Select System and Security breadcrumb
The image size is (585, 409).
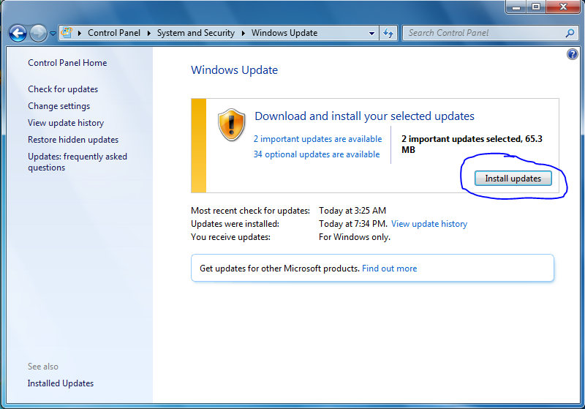click(x=196, y=33)
